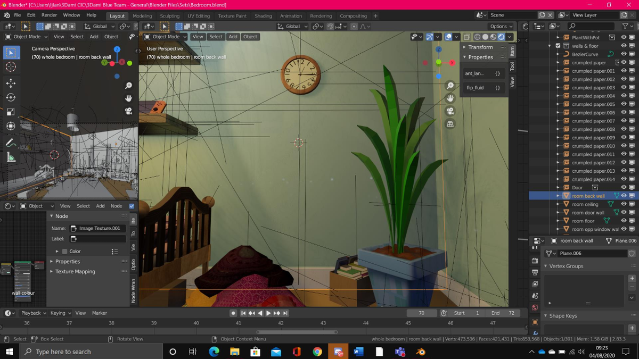Toggle auto keying record button
The image size is (639, 359).
coord(233,313)
